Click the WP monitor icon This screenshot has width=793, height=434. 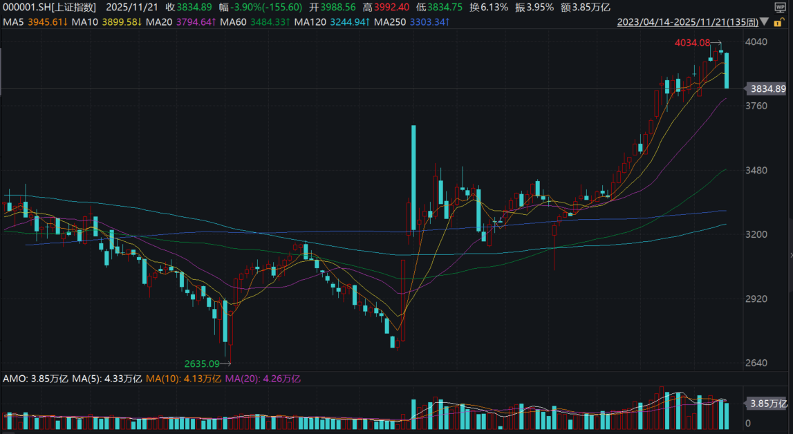click(x=781, y=6)
